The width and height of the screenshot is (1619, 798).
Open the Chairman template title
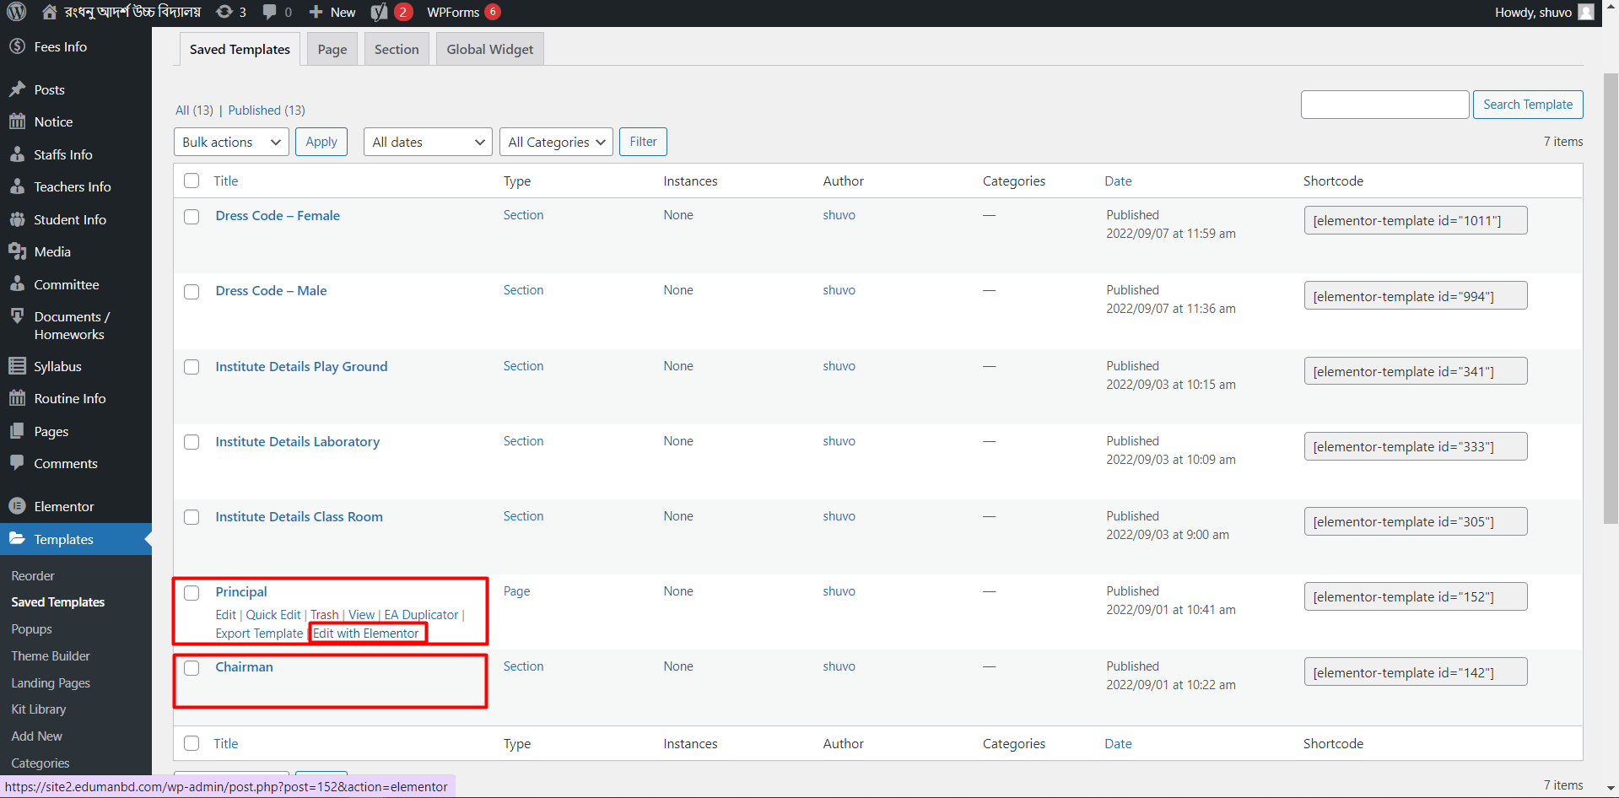tap(244, 666)
